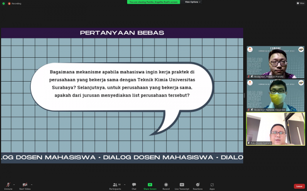Open the Chat panel

(134, 186)
